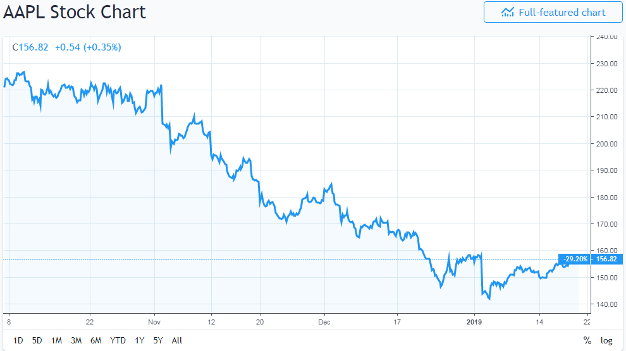Display All available price history

click(177, 340)
